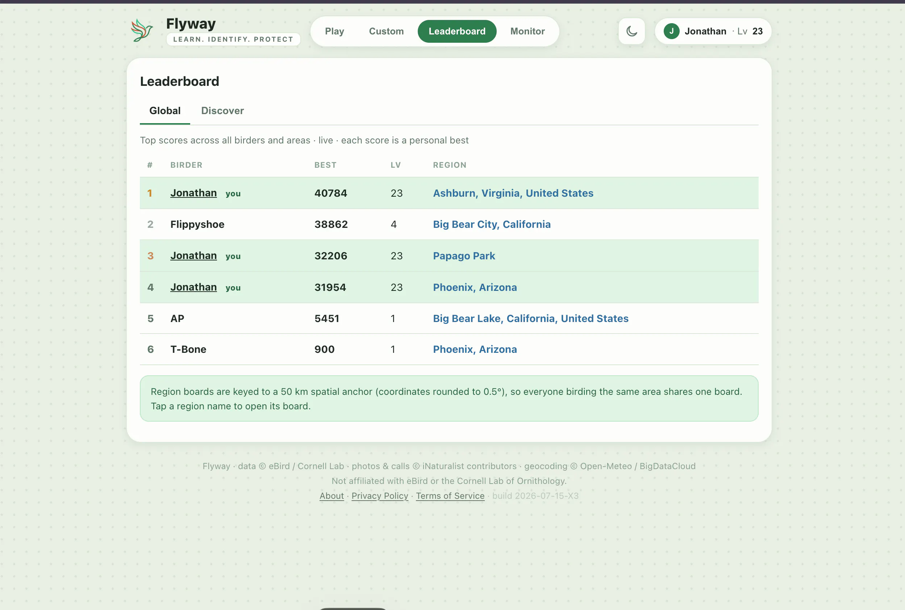The image size is (905, 610).
Task: Click the birder name Flippyshoe
Action: [x=197, y=225]
